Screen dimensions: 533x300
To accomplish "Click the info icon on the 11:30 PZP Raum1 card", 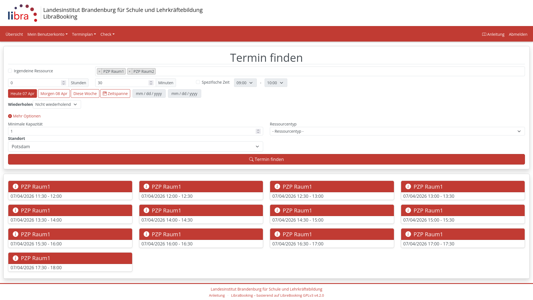I will click(x=16, y=186).
